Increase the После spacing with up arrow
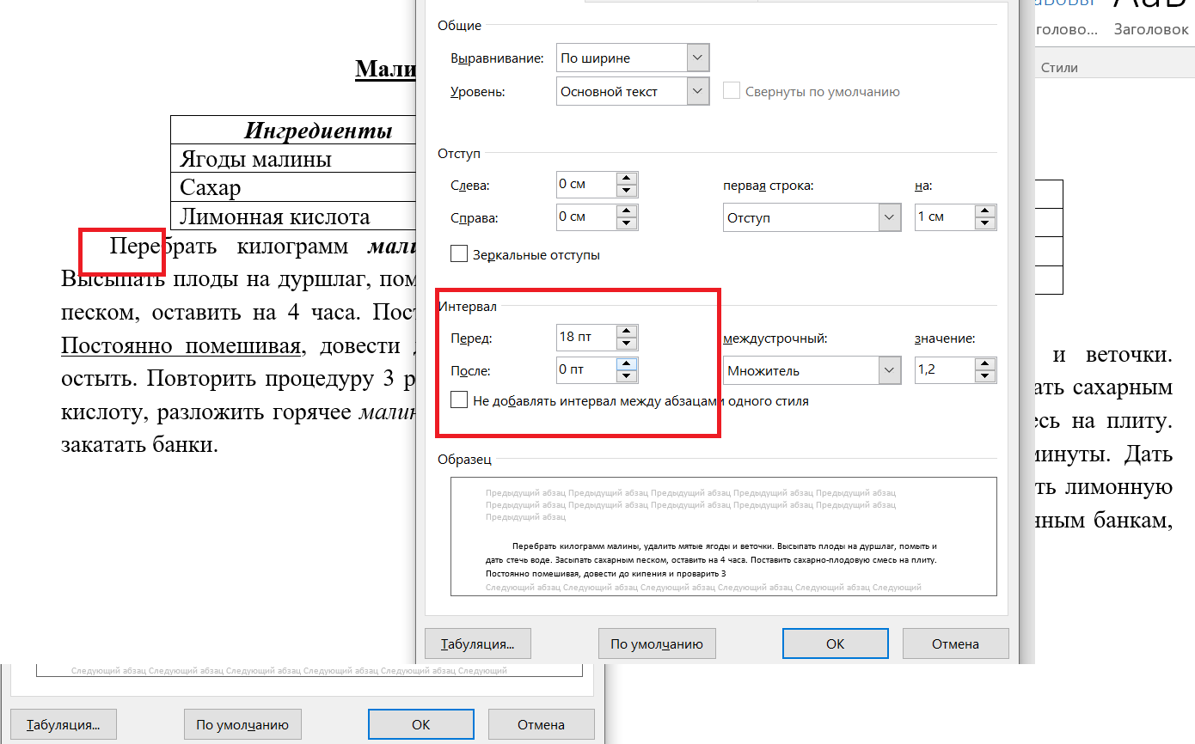1195x744 pixels. click(x=627, y=364)
